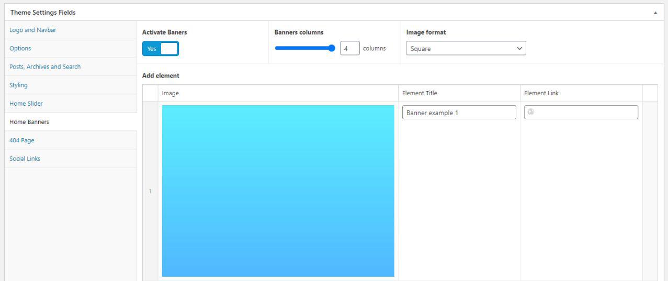Go to the Home Slider tab
The image size is (668, 281).
(x=71, y=103)
